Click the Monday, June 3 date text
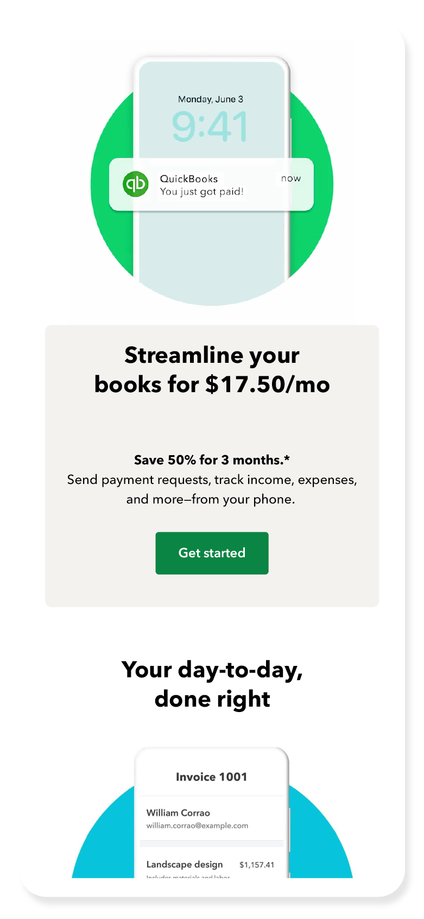 coord(211,99)
